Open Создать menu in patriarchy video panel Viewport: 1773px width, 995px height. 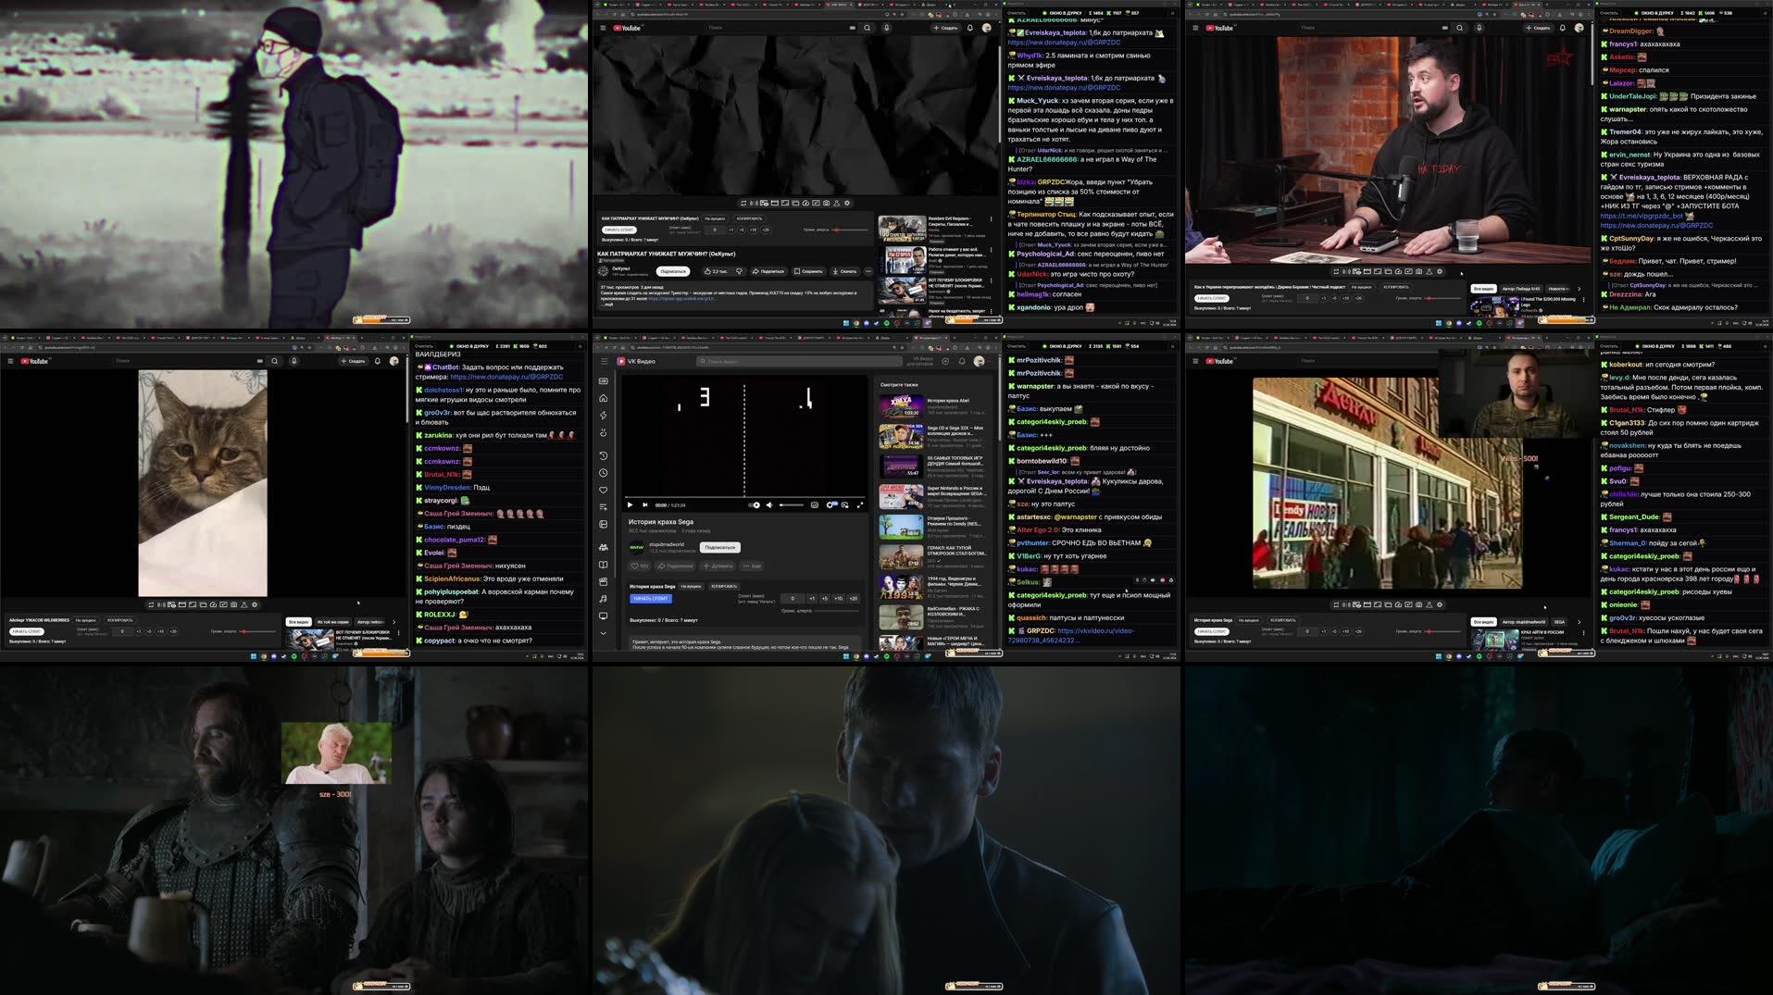tap(946, 28)
